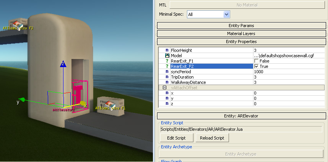Click the yellow X axis gizmo handle
Image resolution: width=328 pixels, height=162 pixels.
(83, 103)
